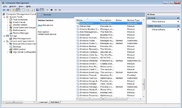The image size is (182, 108).
Task: Click the Start the service link
Action: click(x=40, y=25)
